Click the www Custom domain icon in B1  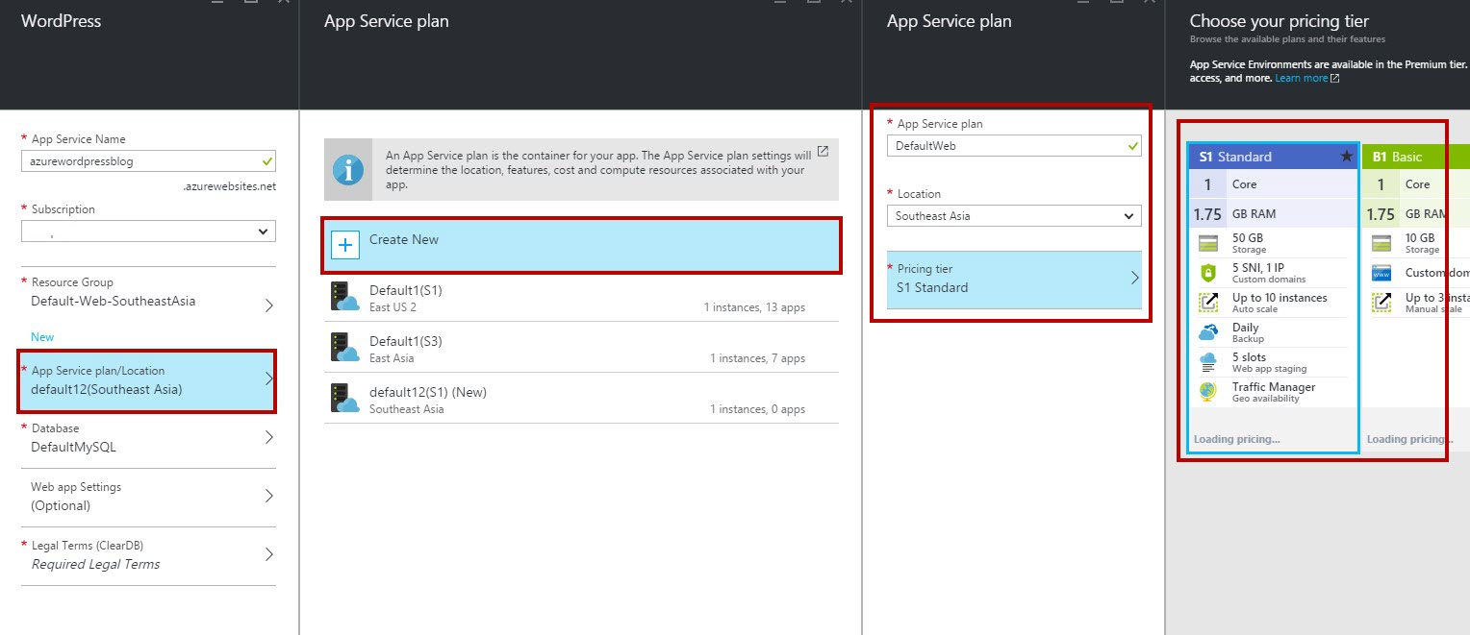(x=1381, y=273)
